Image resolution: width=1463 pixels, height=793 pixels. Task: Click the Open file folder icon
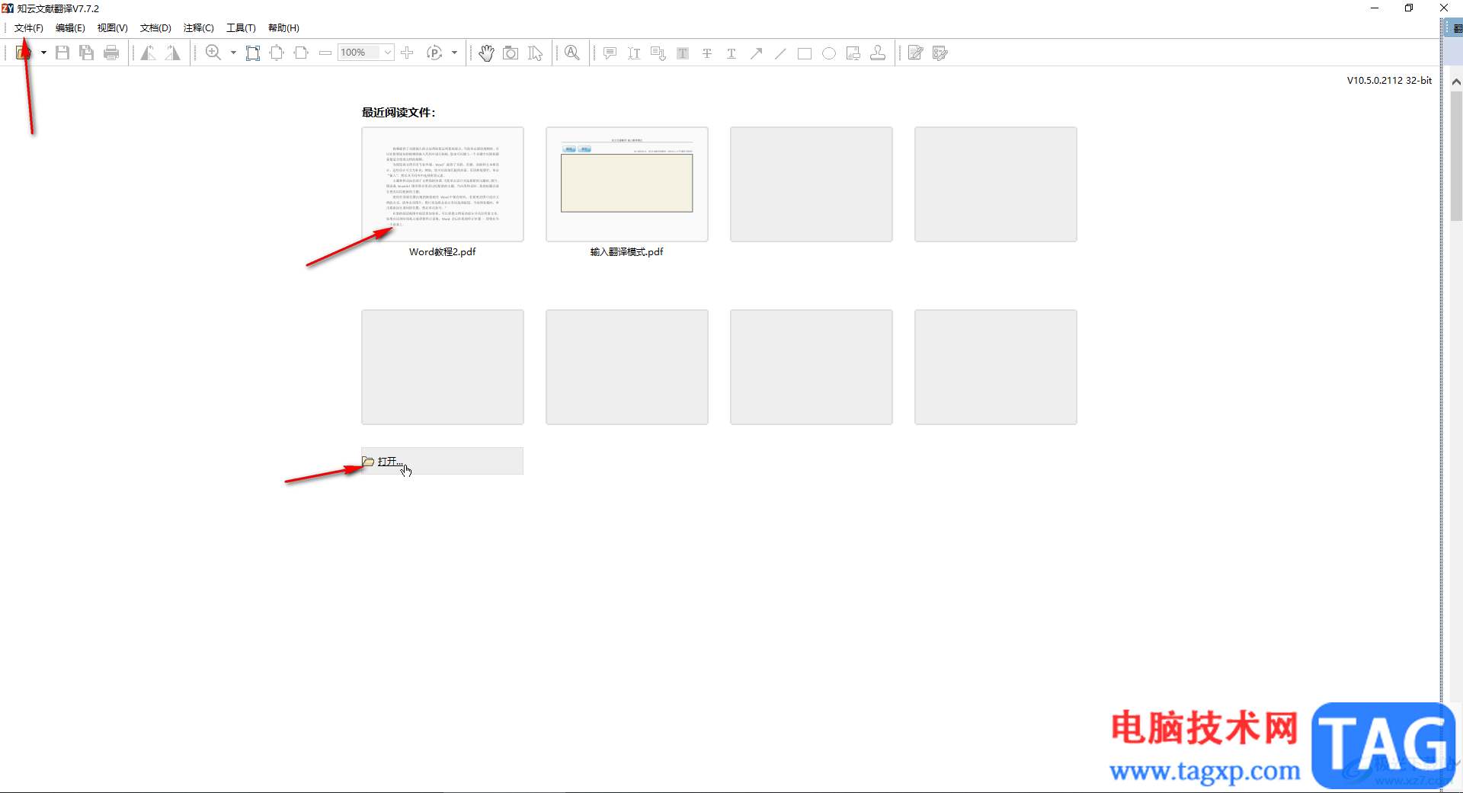point(24,53)
